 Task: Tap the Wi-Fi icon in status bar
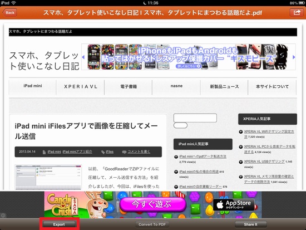coord(13,3)
